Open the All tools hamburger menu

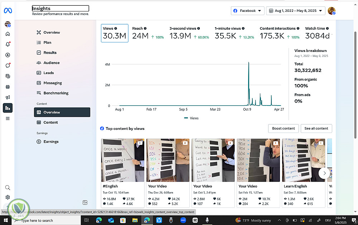click(x=8, y=118)
